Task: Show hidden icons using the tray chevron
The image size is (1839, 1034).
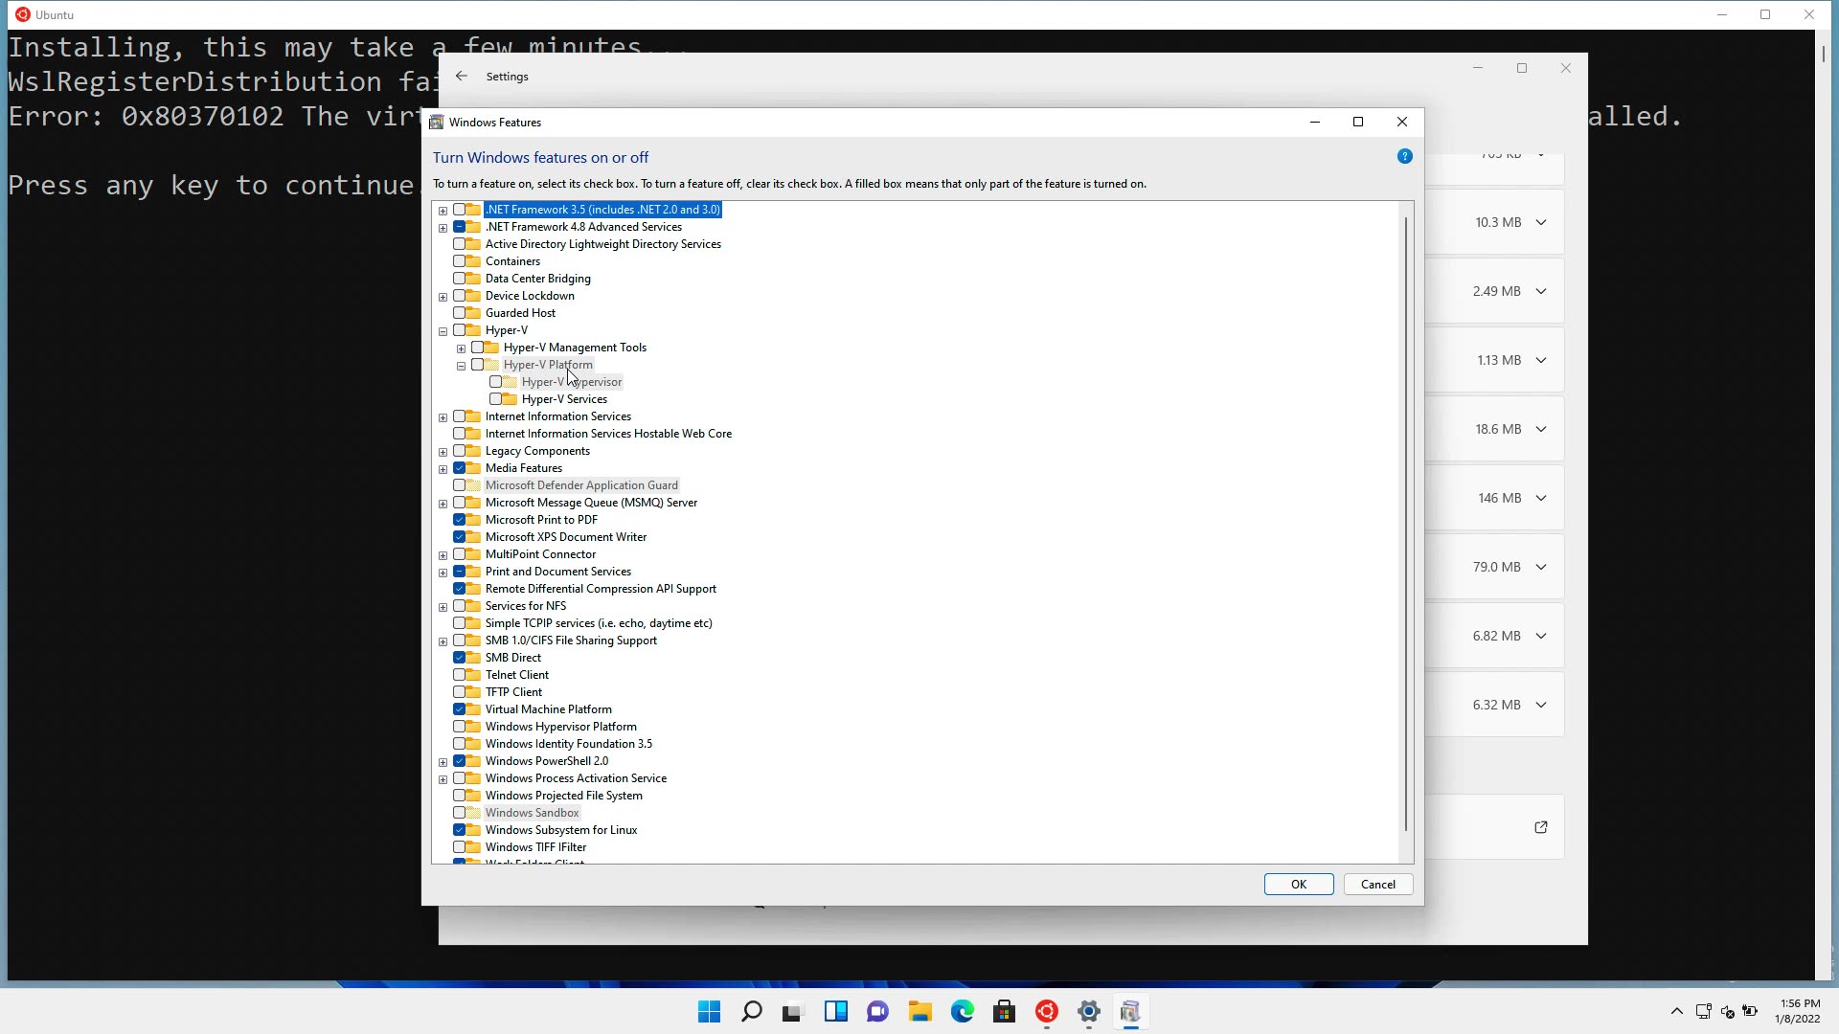Action: (x=1676, y=1011)
